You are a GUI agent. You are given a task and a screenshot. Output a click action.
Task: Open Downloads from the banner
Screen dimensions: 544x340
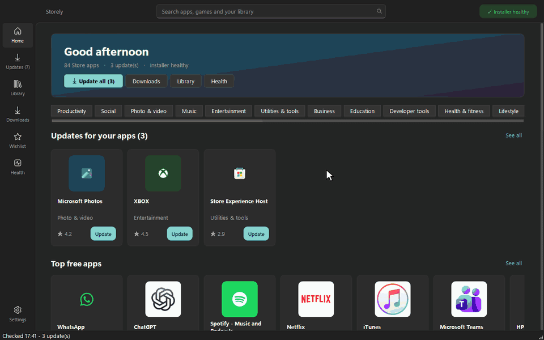[x=146, y=81]
